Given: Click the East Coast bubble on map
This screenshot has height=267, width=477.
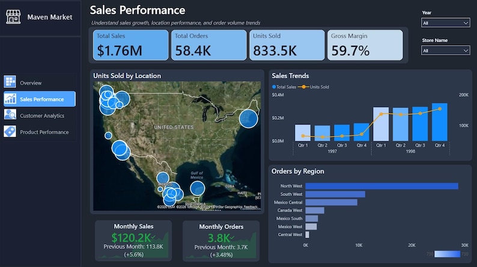Looking at the screenshot, I should click(248, 118).
